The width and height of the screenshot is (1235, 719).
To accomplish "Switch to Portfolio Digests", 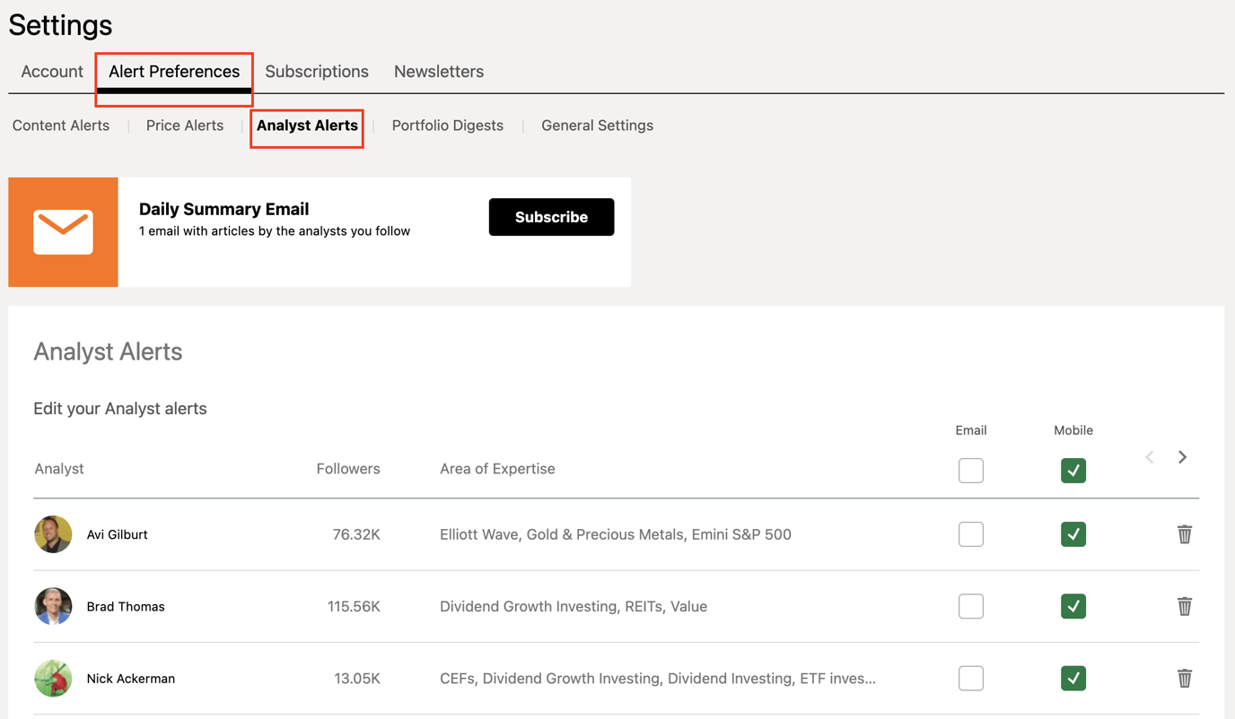I will click(447, 126).
